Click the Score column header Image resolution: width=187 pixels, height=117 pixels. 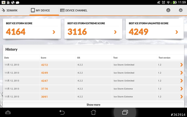coord(44,58)
